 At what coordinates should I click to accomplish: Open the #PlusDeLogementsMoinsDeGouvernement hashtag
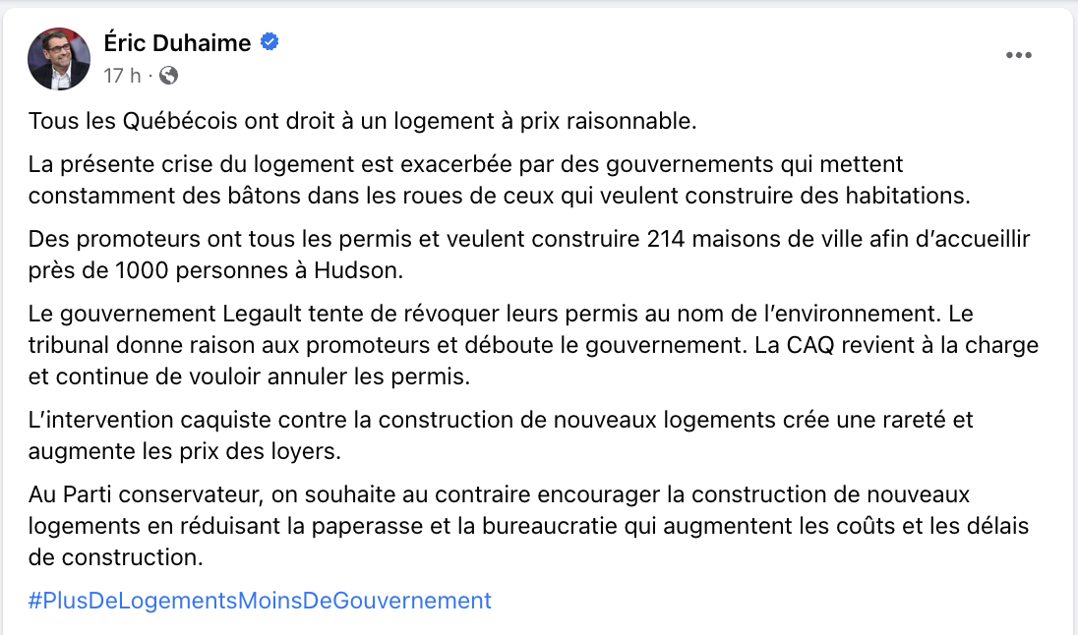coord(260,601)
